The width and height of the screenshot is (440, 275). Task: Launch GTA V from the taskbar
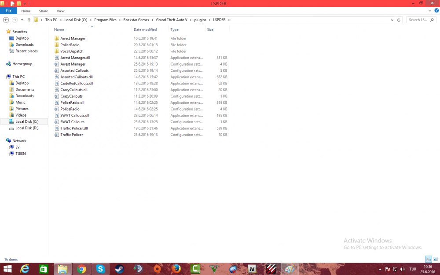(214, 269)
